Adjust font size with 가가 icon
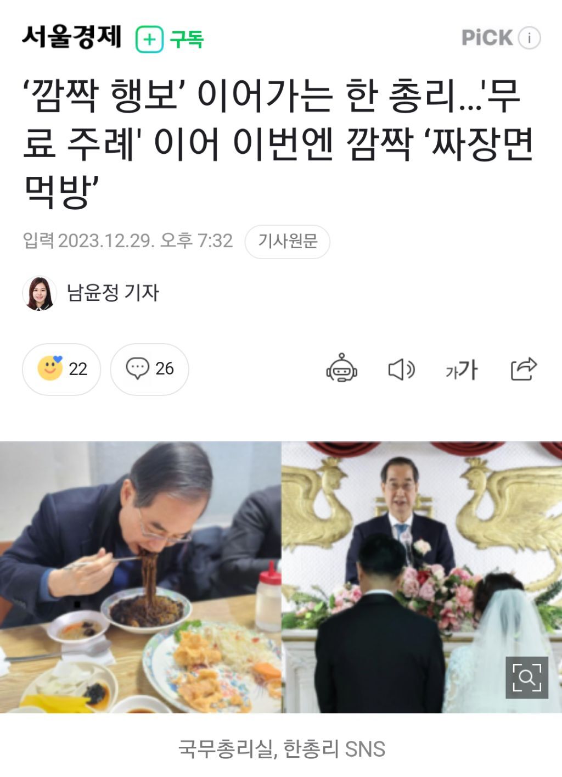The height and width of the screenshot is (777, 562). coord(462,370)
